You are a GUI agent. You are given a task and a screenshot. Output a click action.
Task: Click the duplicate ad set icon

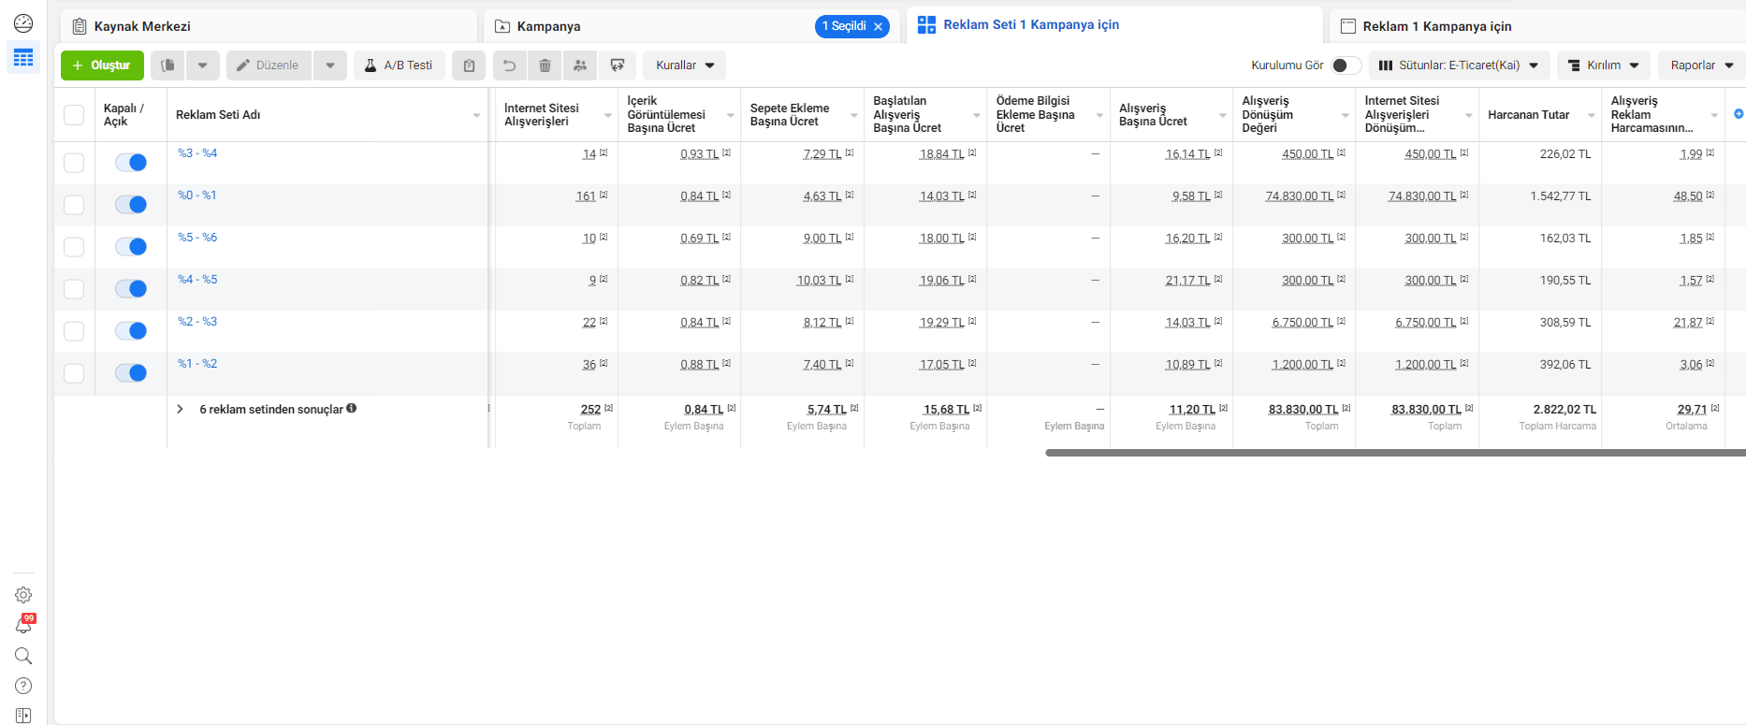(x=167, y=65)
